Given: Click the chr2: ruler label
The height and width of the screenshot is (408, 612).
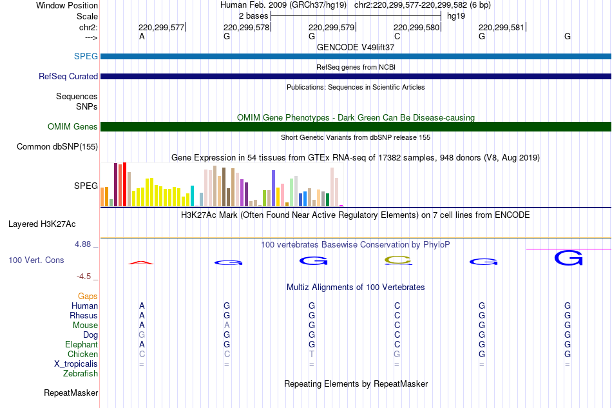Looking at the screenshot, I should tap(88, 27).
